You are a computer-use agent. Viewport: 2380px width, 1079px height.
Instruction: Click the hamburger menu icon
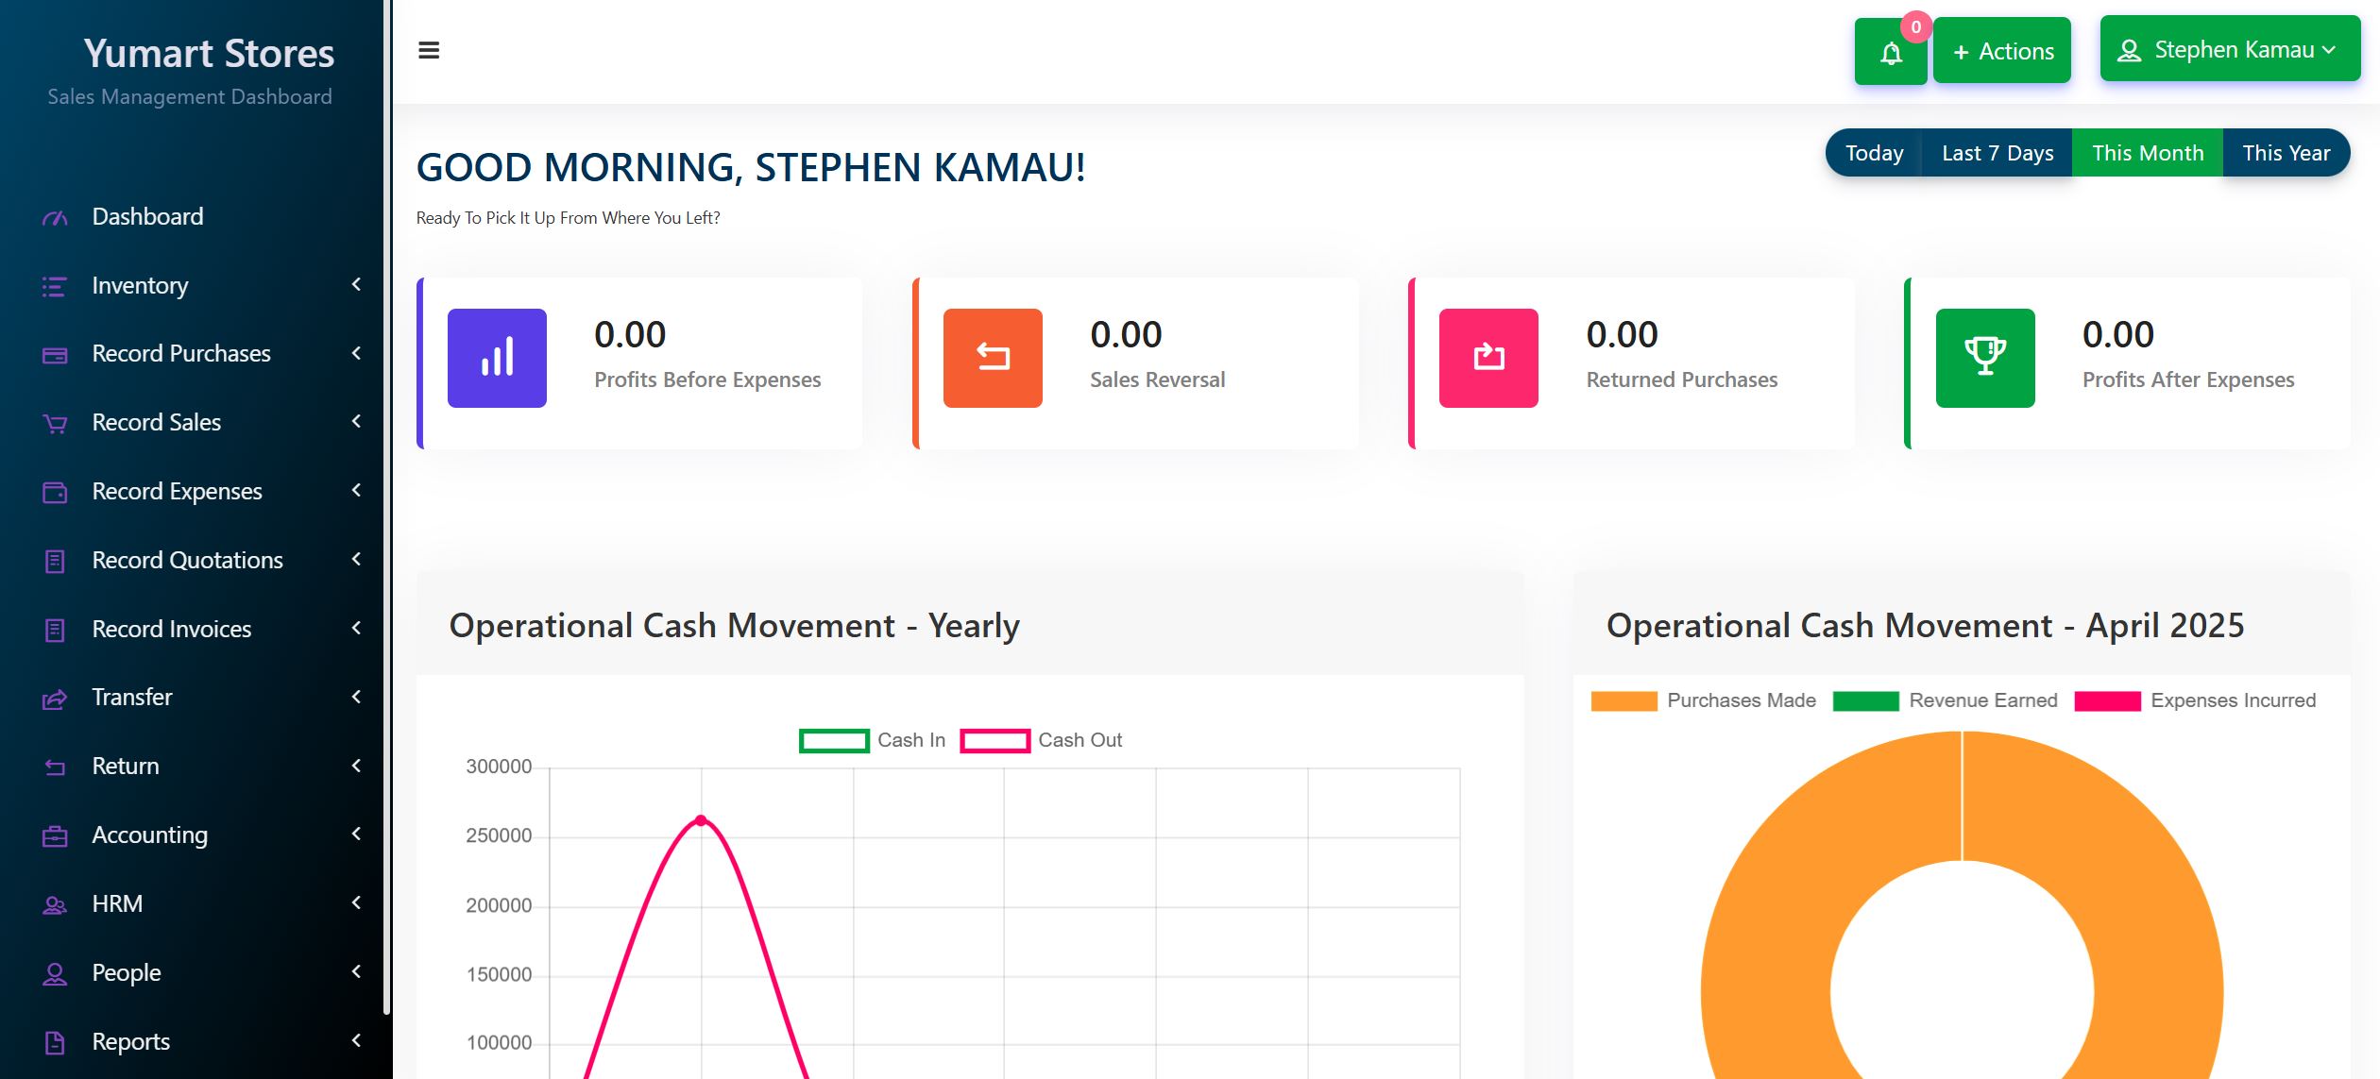coord(429,50)
